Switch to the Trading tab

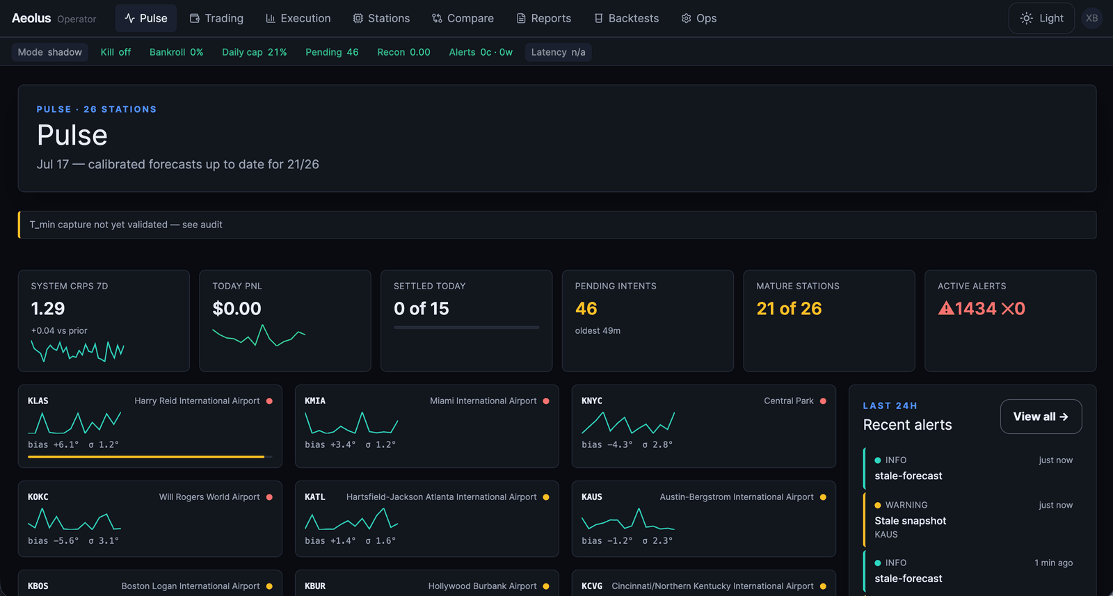(216, 18)
